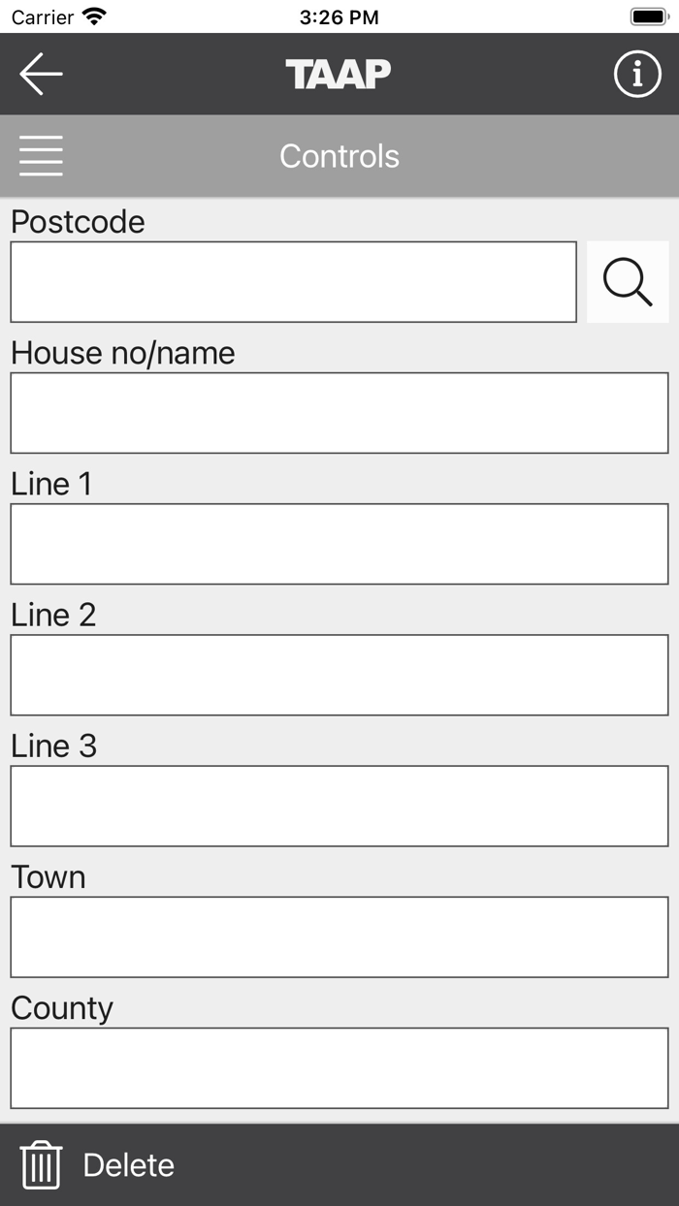This screenshot has height=1206, width=679.
Task: Click the clock showing 3:26 PM
Action: tap(339, 16)
